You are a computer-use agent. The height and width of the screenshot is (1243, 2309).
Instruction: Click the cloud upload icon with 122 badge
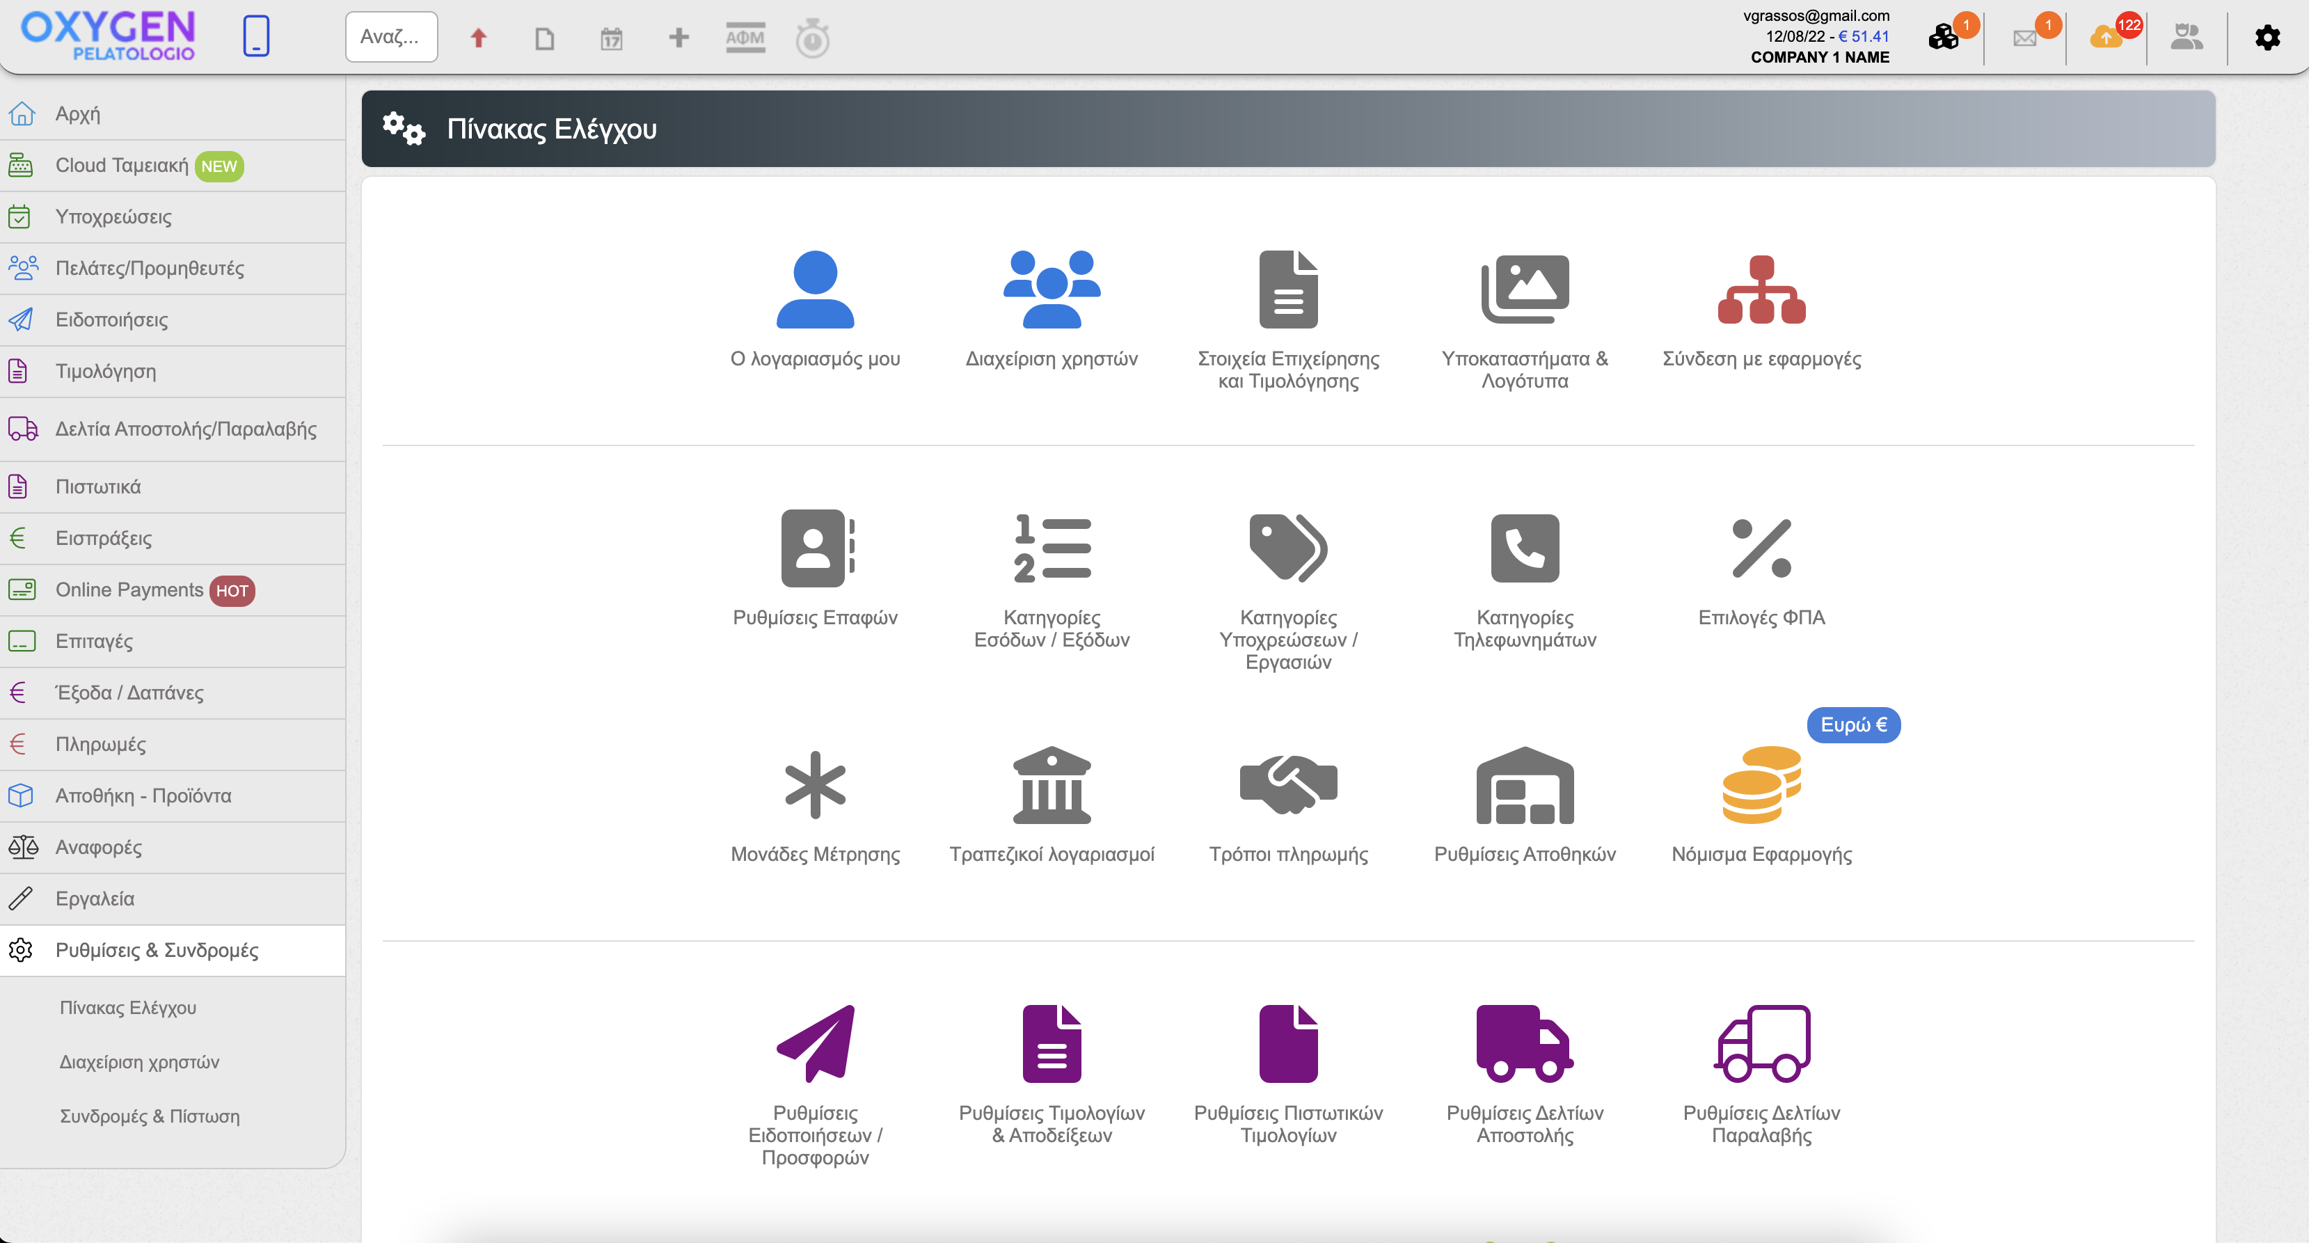2106,38
